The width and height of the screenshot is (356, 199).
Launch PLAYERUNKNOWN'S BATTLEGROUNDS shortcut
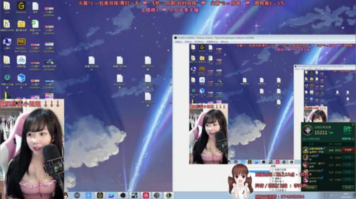pyautogui.click(x=21, y=45)
